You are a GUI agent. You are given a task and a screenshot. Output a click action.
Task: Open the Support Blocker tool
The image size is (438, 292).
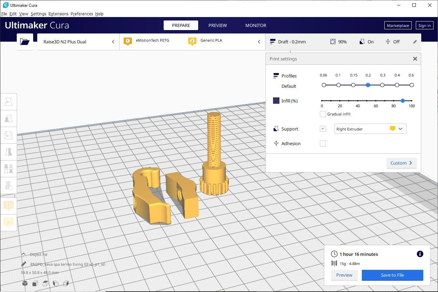[9, 185]
